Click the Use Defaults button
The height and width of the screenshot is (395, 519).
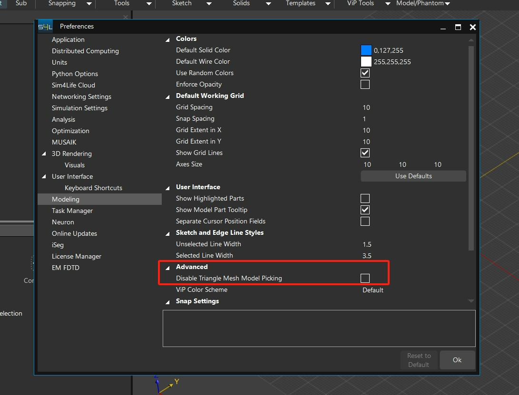pyautogui.click(x=413, y=176)
